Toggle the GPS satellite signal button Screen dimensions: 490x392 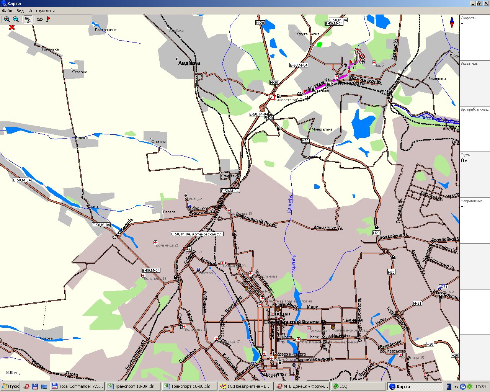pyautogui.click(x=28, y=20)
